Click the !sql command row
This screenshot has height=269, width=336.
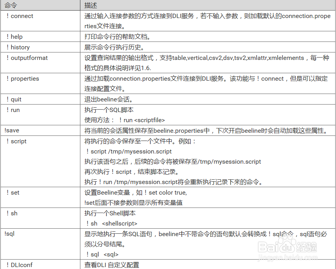pos(11,234)
